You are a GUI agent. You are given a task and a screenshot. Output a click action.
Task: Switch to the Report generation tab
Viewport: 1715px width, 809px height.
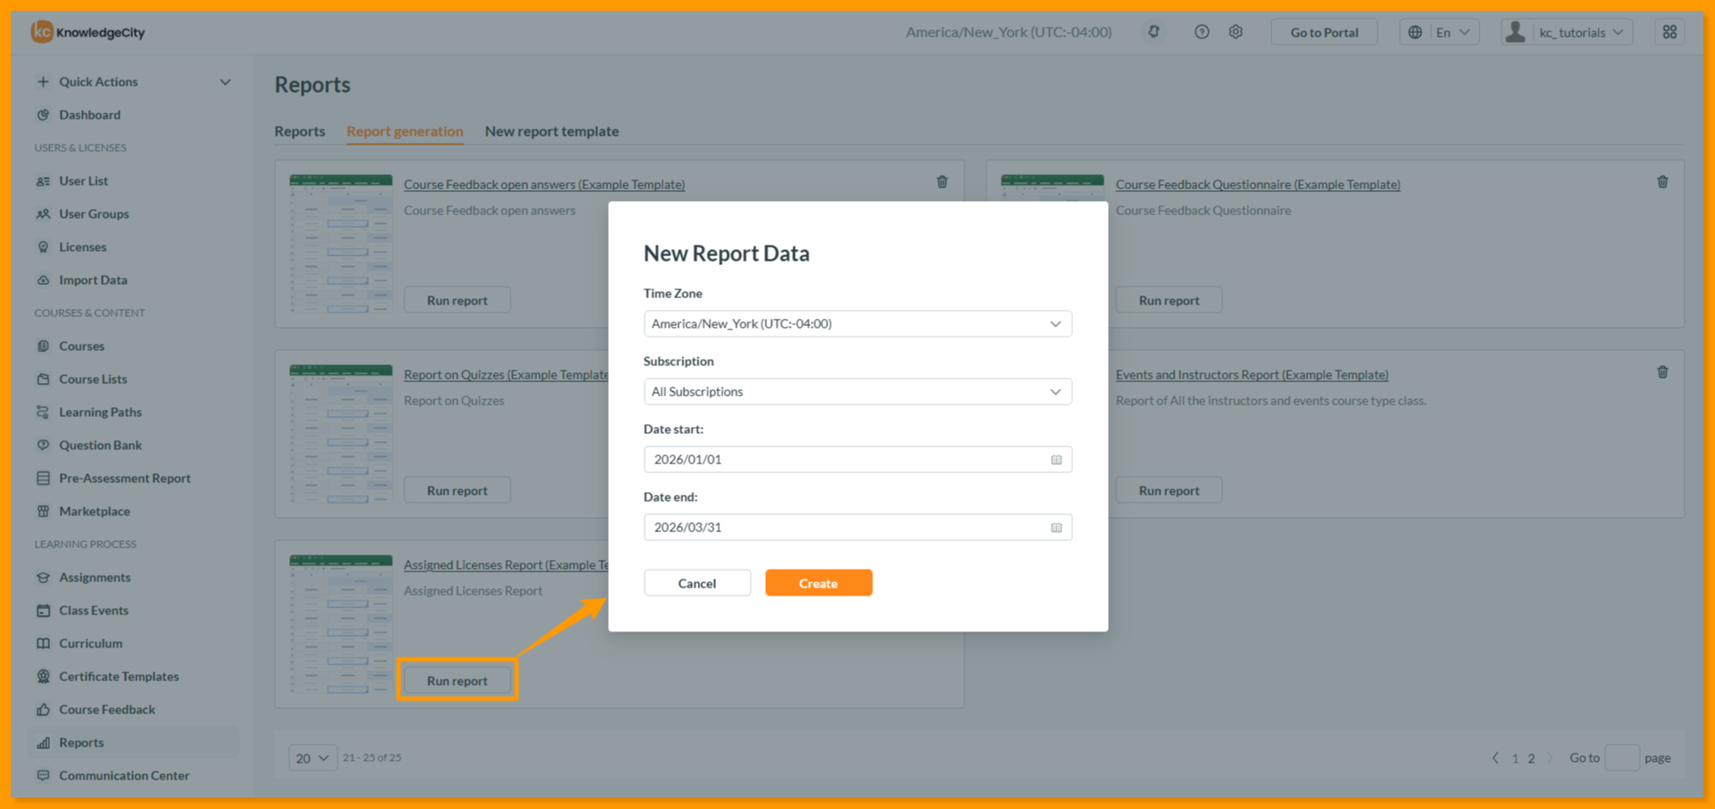point(404,131)
